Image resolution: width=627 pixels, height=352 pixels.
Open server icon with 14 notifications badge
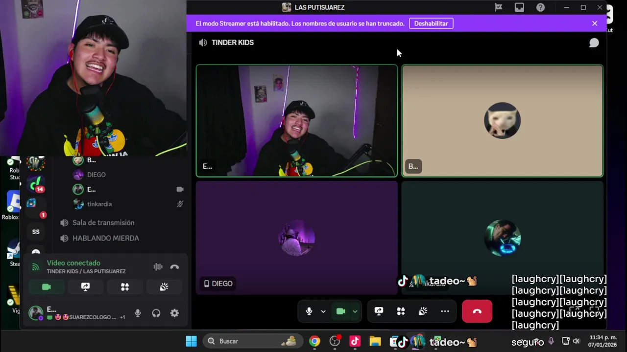(36, 185)
